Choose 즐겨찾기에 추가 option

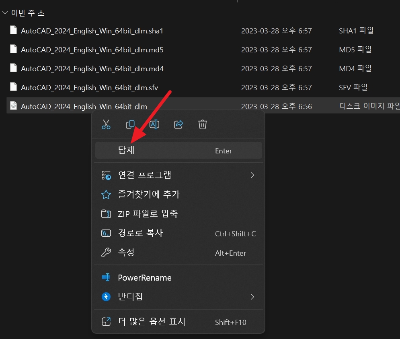pos(178,194)
